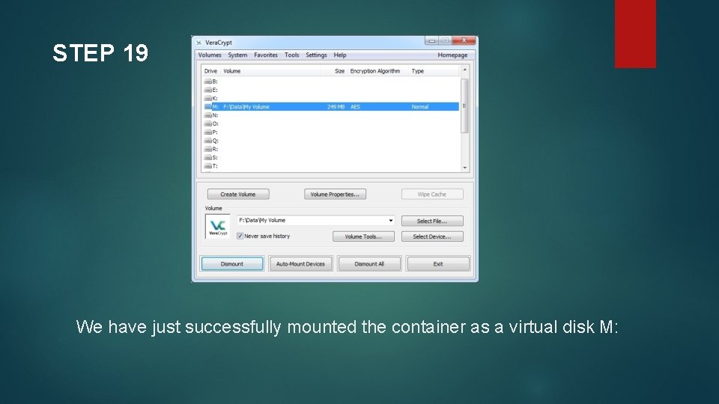Click Auto-Mount Devices button
Viewport: 719px width, 404px height.
300,264
